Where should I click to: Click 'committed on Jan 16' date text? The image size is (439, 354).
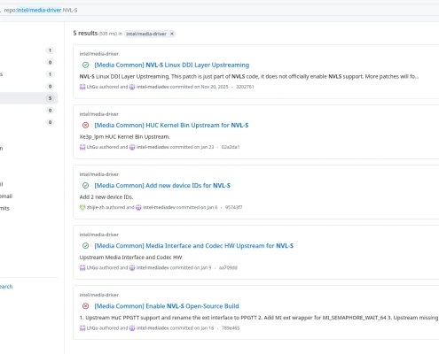(192, 327)
